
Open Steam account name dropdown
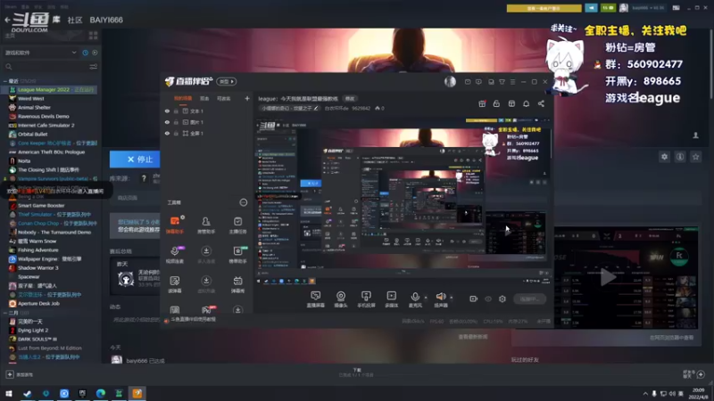[649, 8]
